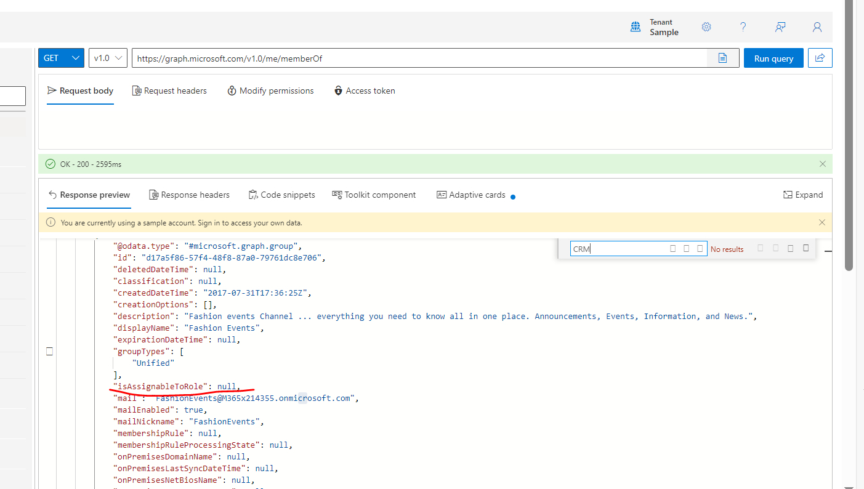Click the "Unified" group type value
This screenshot has width=864, height=489.
[153, 363]
